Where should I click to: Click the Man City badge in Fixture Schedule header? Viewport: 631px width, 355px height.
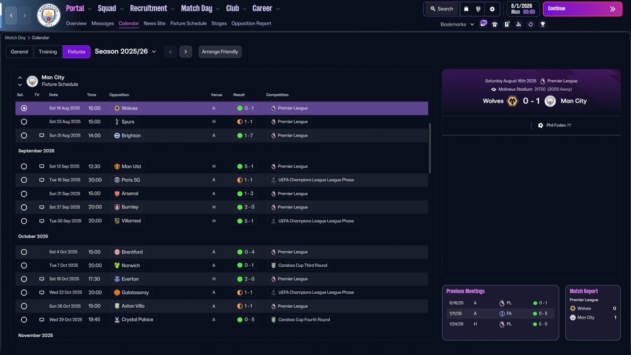tap(33, 81)
